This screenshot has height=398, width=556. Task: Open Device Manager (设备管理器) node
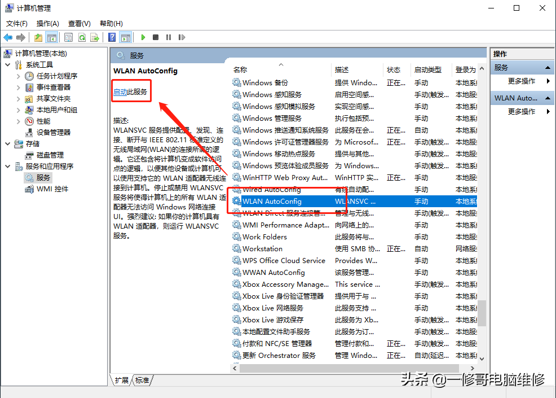pyautogui.click(x=54, y=133)
